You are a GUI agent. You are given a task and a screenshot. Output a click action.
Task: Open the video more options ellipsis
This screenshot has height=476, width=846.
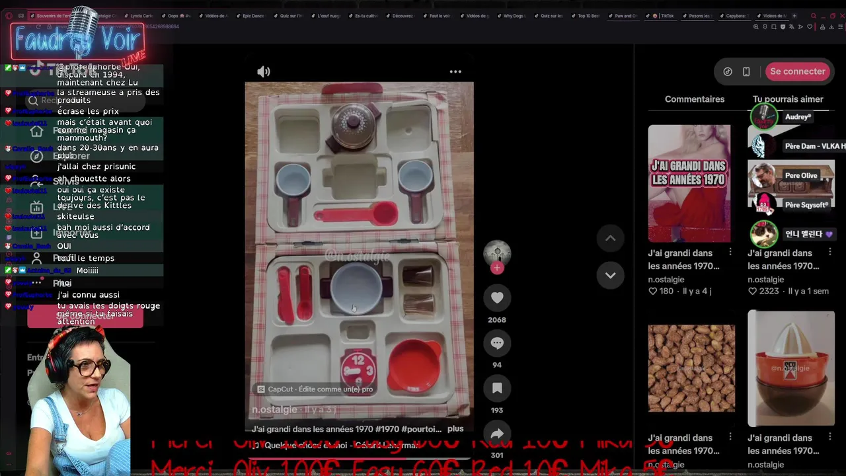pyautogui.click(x=455, y=71)
